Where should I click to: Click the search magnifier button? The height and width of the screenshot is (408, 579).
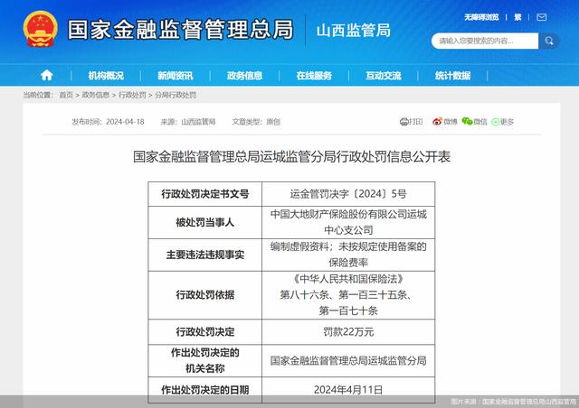pos(549,41)
